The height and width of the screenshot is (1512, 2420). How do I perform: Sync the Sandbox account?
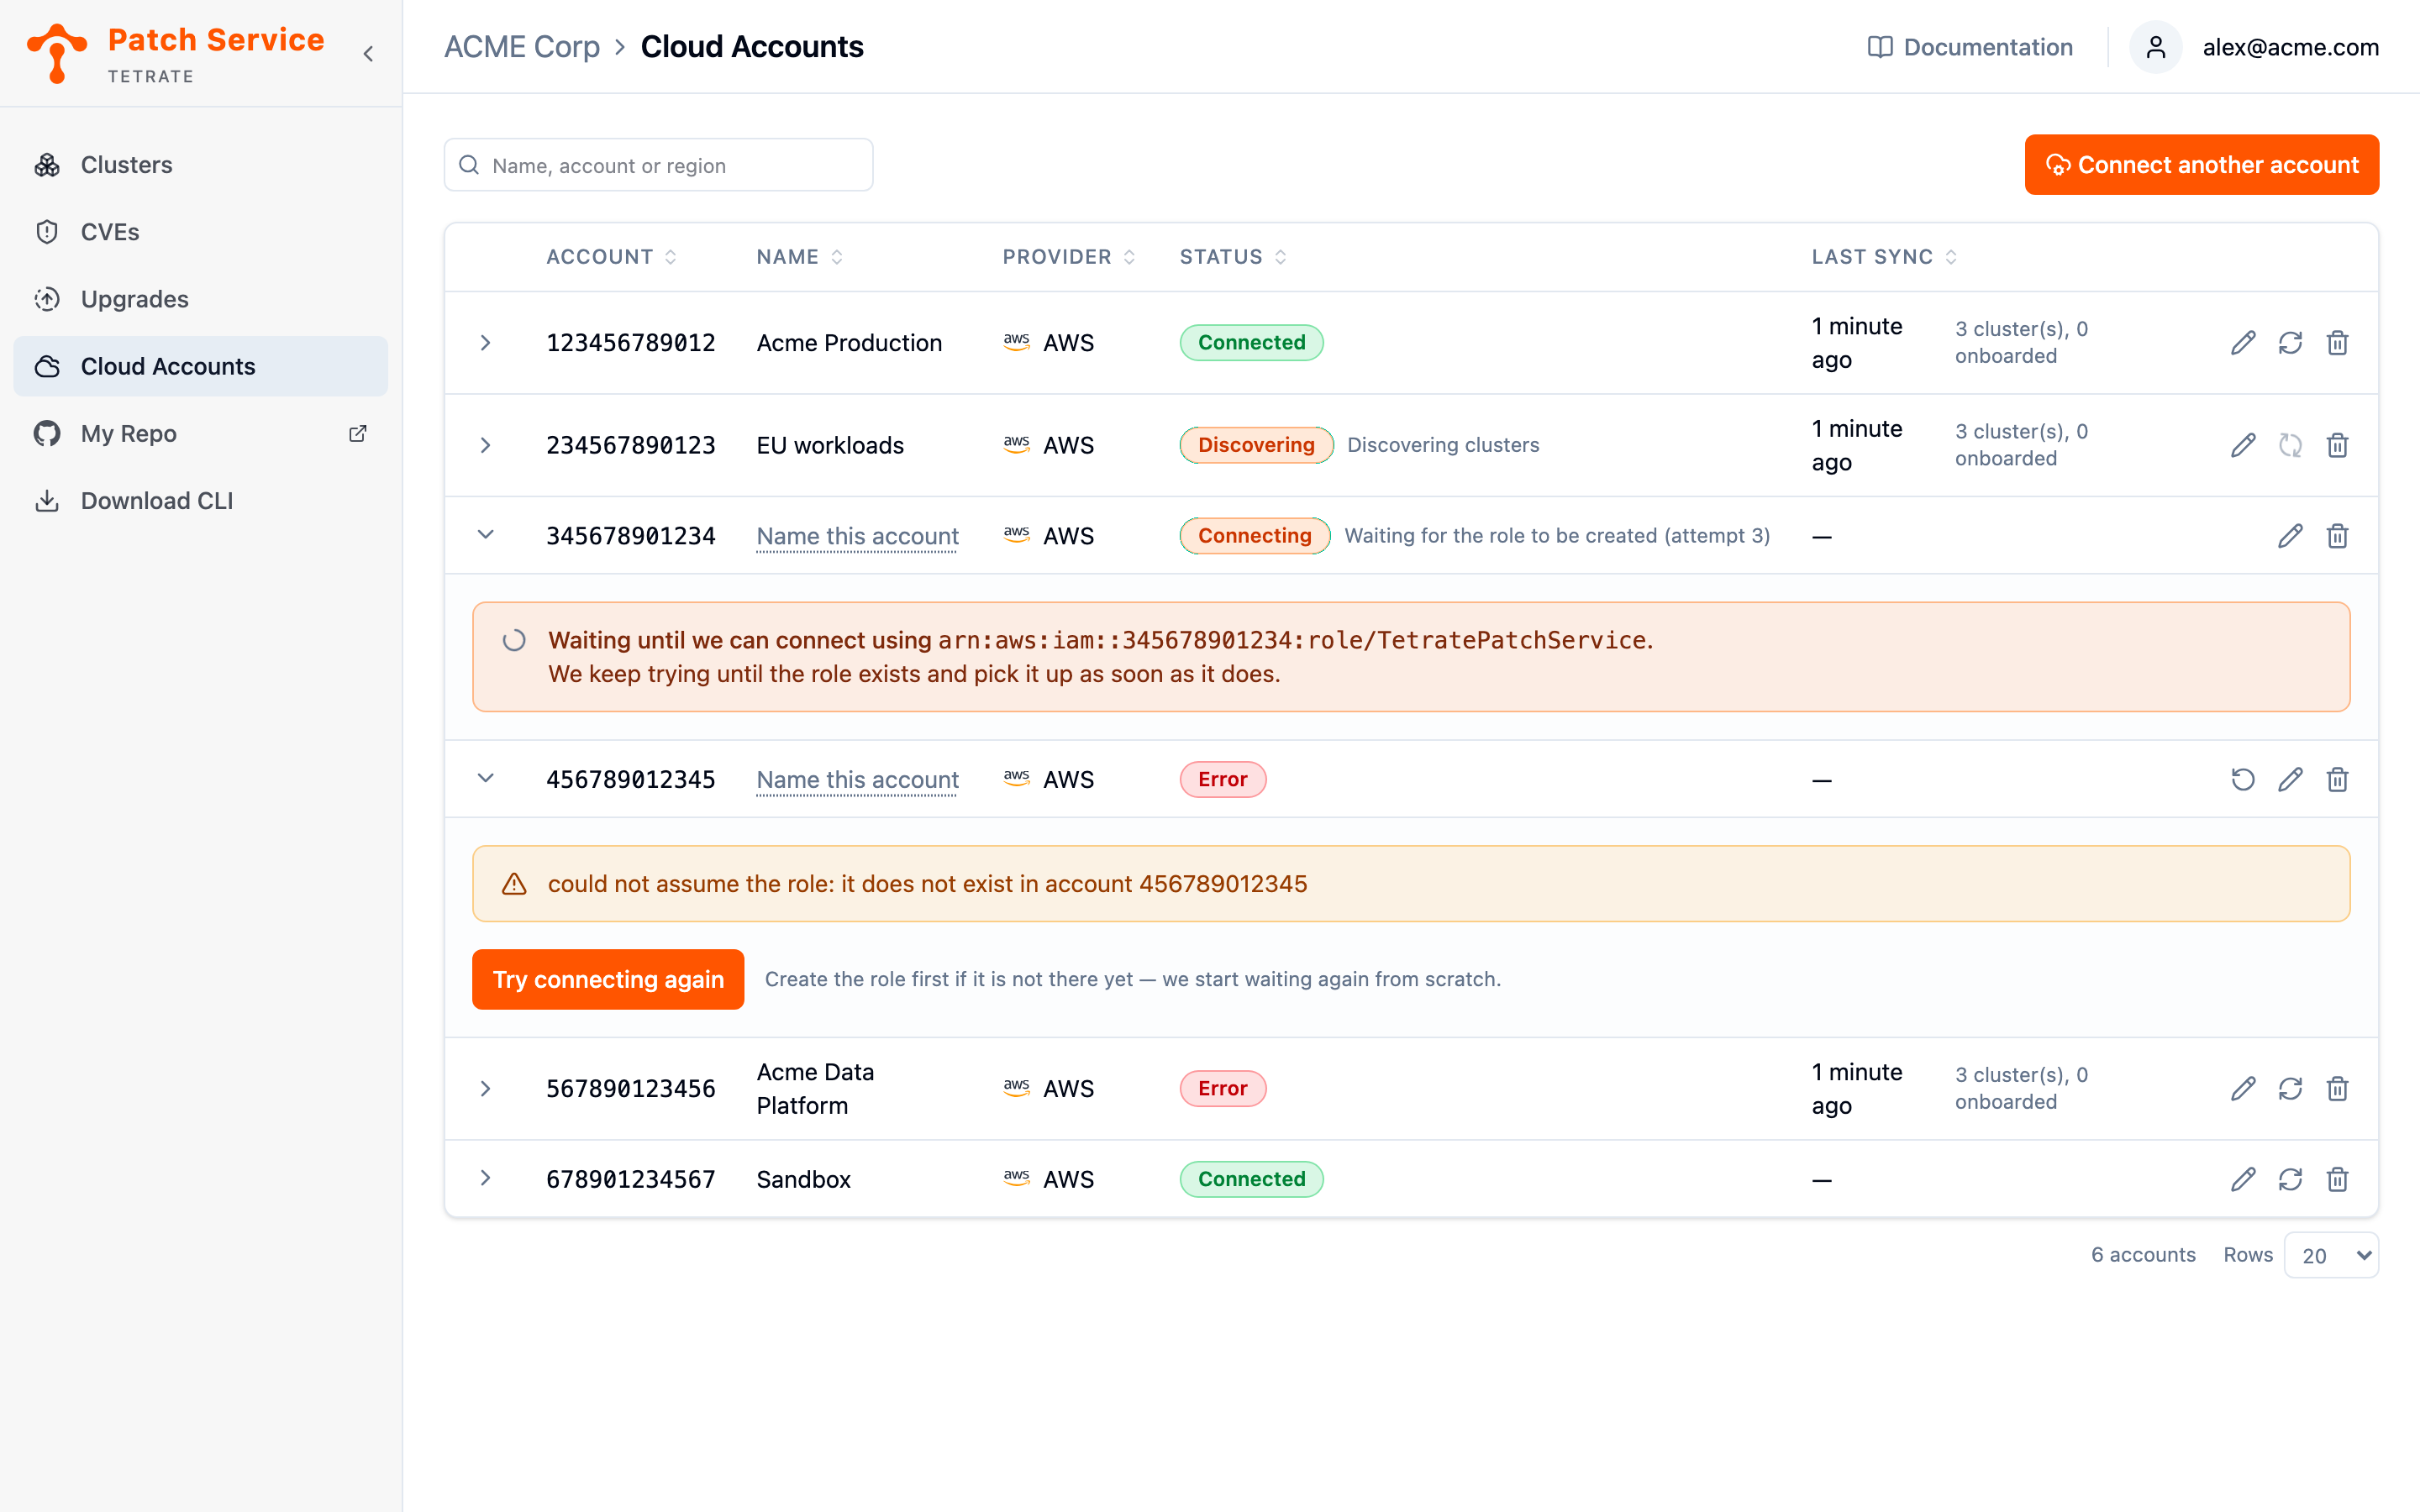(x=2290, y=1179)
